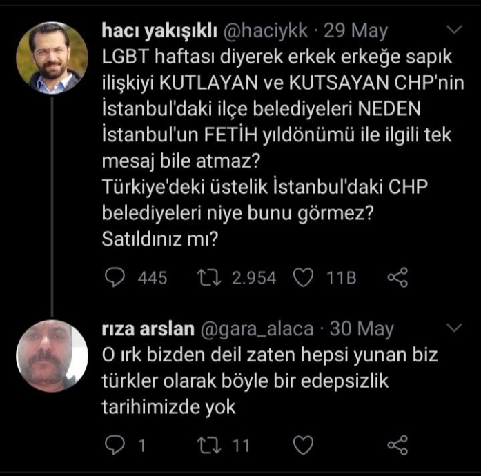The image size is (481, 476).
Task: Click the display name rıza arslan
Action: coord(148,328)
